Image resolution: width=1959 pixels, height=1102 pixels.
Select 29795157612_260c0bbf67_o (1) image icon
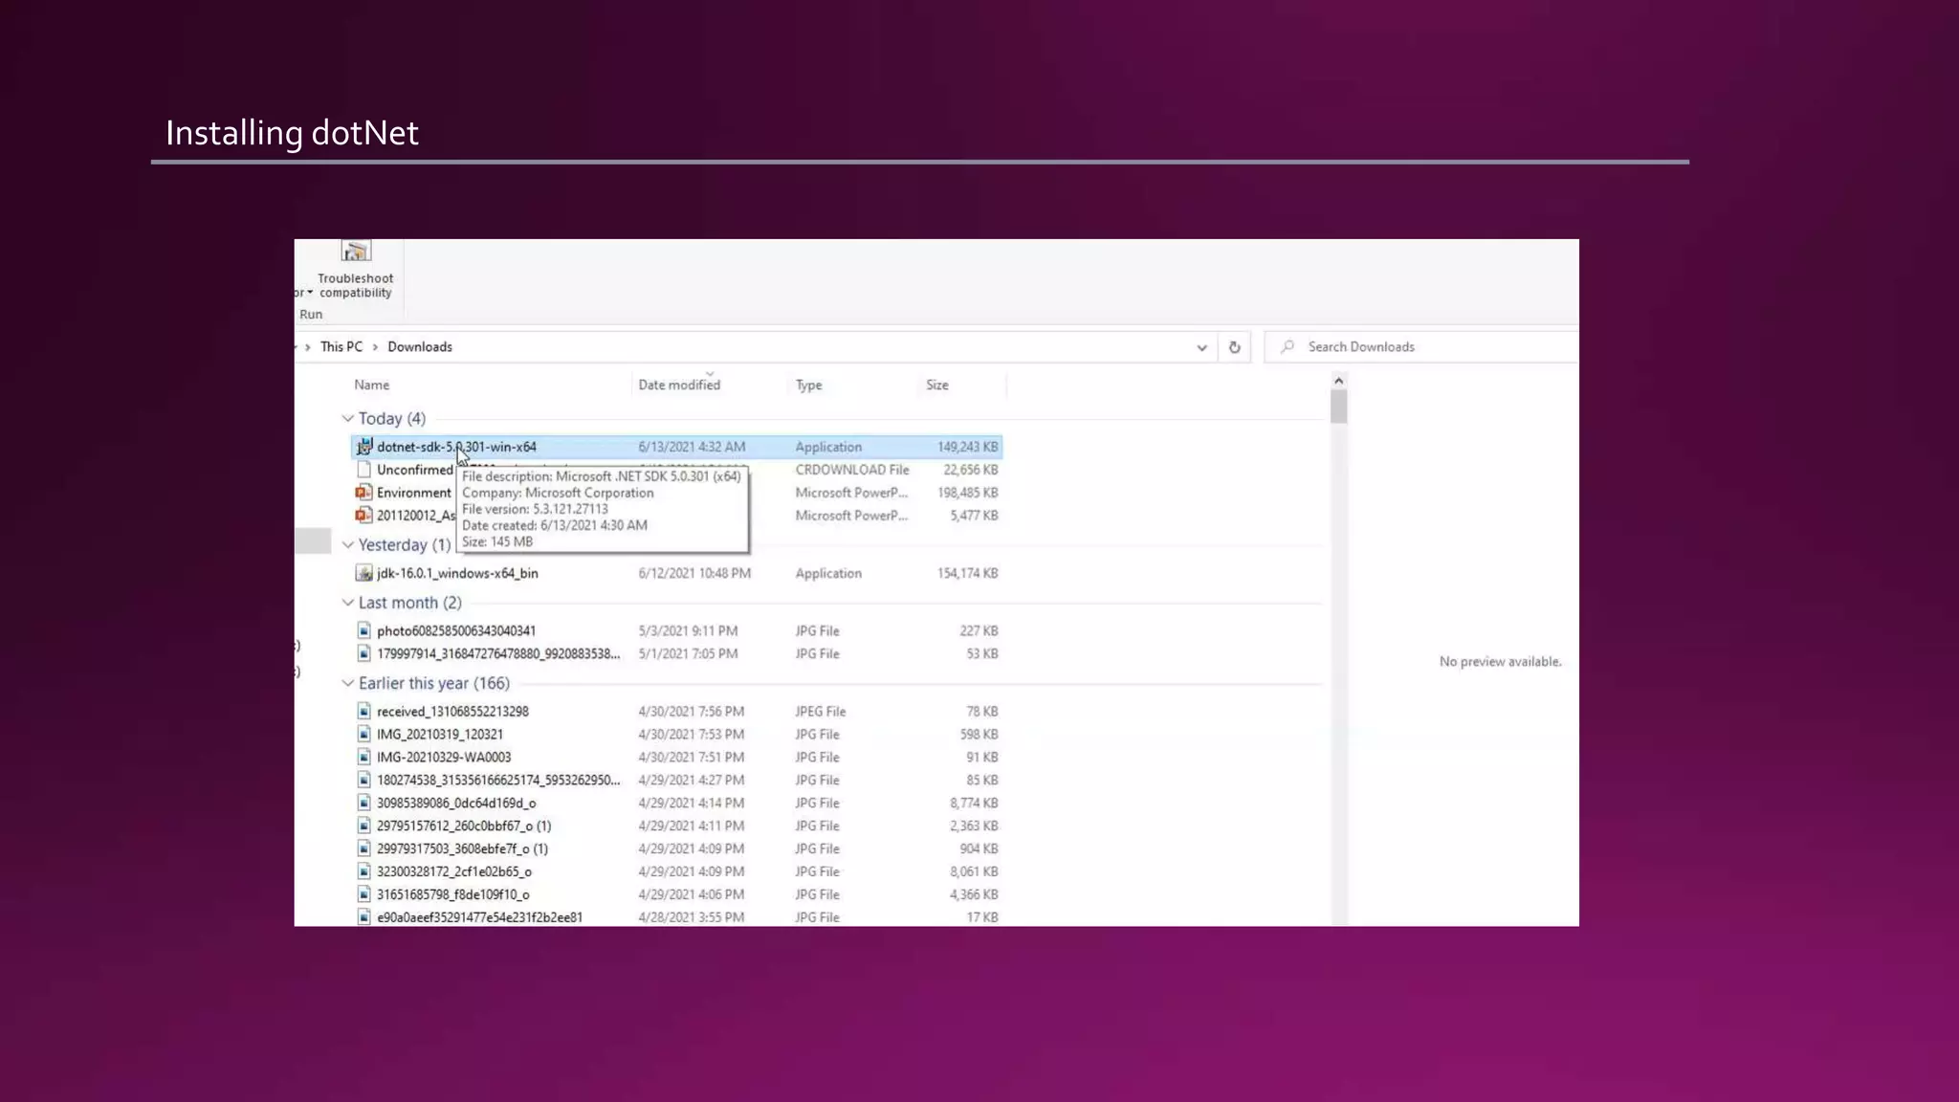point(363,826)
